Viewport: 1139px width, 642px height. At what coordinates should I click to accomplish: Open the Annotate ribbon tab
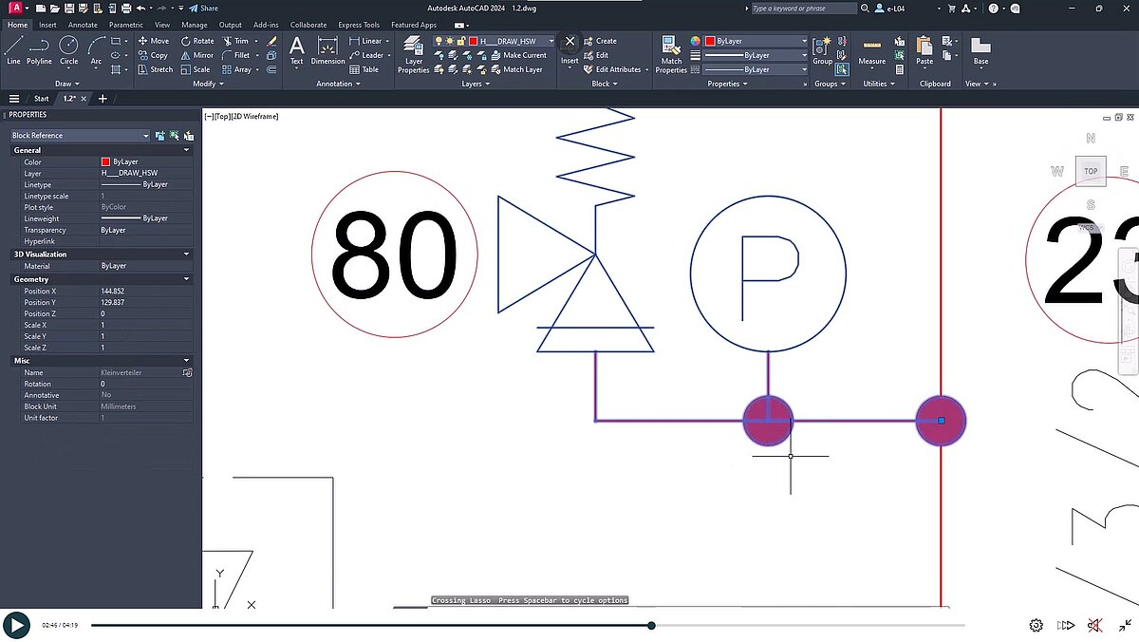pyautogui.click(x=83, y=25)
